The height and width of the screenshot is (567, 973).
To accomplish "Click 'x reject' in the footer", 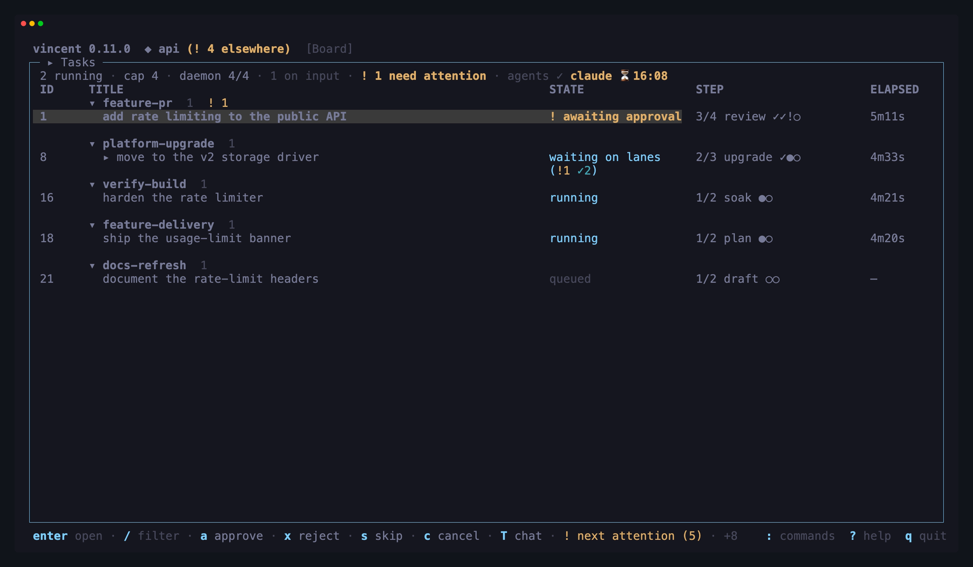I will coord(312,536).
